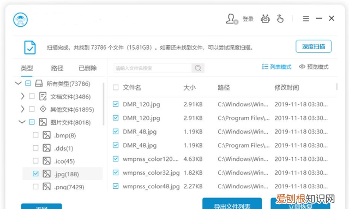Click the file list scrollbar
Image resolution: width=349 pixels, height=209 pixels.
point(337,87)
